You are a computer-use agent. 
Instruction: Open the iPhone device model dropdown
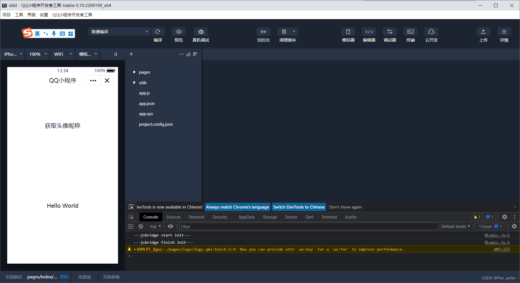click(13, 54)
